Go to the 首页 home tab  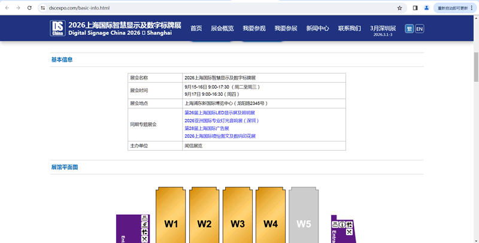(x=196, y=29)
